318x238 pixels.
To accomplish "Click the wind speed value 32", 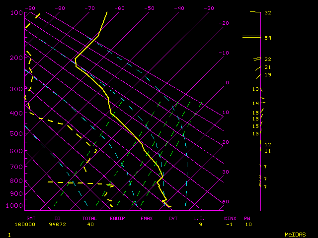I will click(x=267, y=12).
